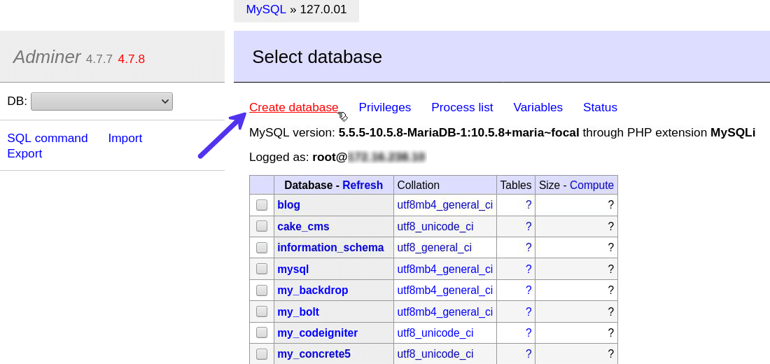
Task: Tick the cake_cms database checkbox
Action: click(262, 226)
